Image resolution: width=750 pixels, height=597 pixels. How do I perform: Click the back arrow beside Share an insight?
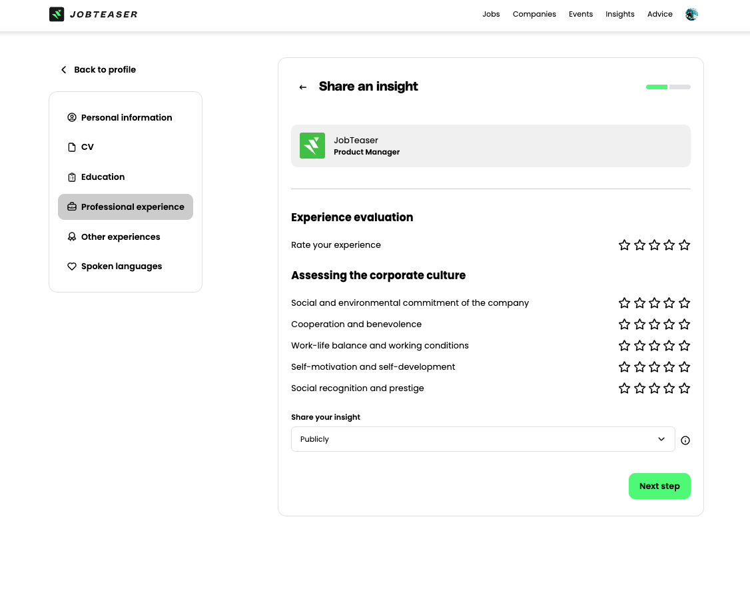tap(303, 87)
